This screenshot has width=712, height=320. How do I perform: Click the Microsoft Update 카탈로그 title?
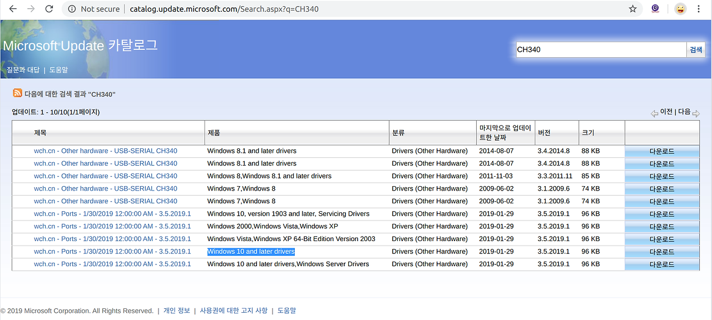coord(81,46)
